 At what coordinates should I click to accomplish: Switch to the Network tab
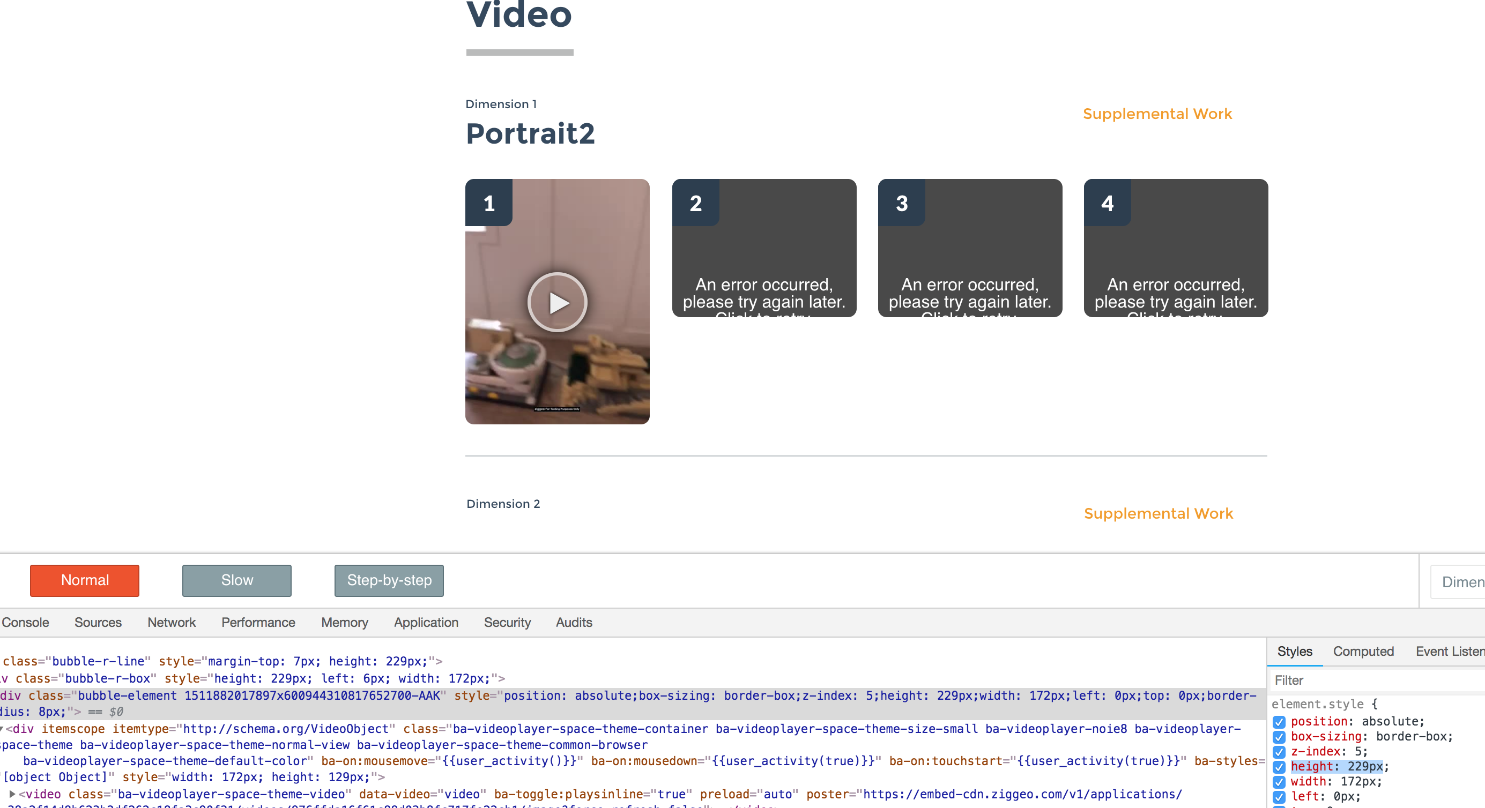pos(171,623)
